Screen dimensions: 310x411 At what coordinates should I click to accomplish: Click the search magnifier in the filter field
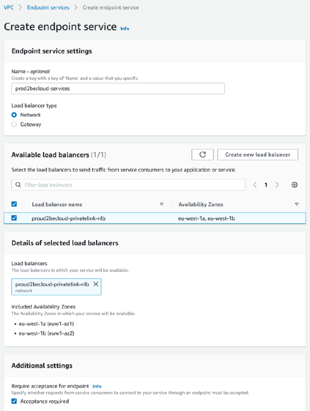19,185
